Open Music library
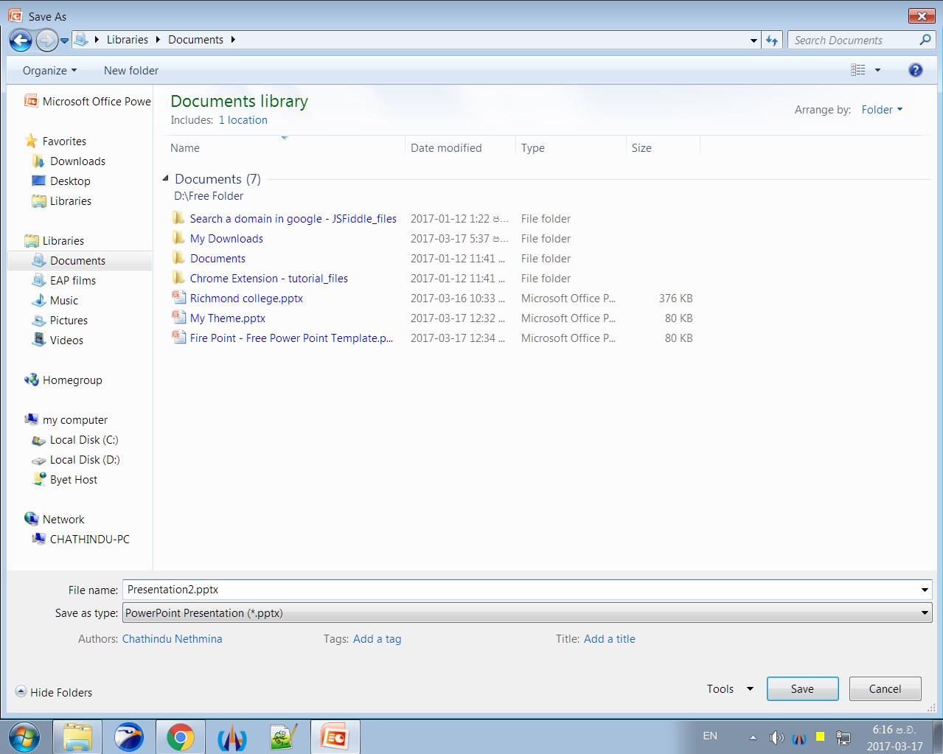The image size is (943, 754). pos(55,301)
